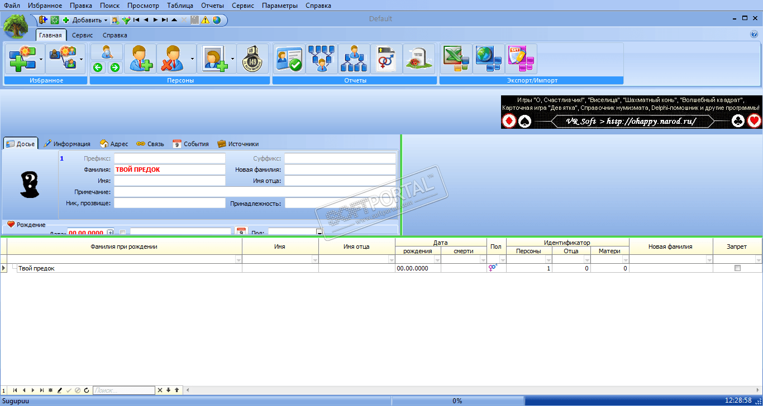Viewport: 763px width, 406px height.
Task: Click the unknown person silhouette photo
Action: coord(30,184)
